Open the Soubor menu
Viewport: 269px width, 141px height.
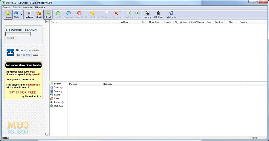pyautogui.click(x=7, y=7)
